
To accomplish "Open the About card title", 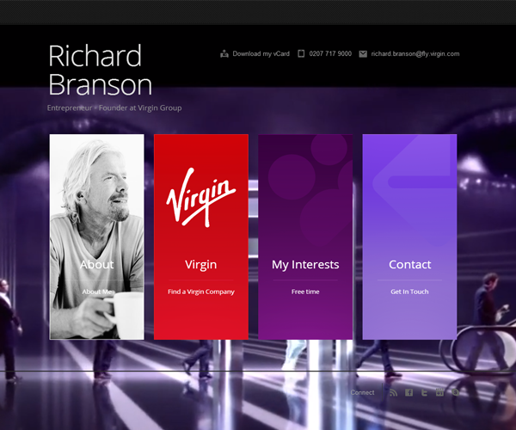I will (x=96, y=265).
